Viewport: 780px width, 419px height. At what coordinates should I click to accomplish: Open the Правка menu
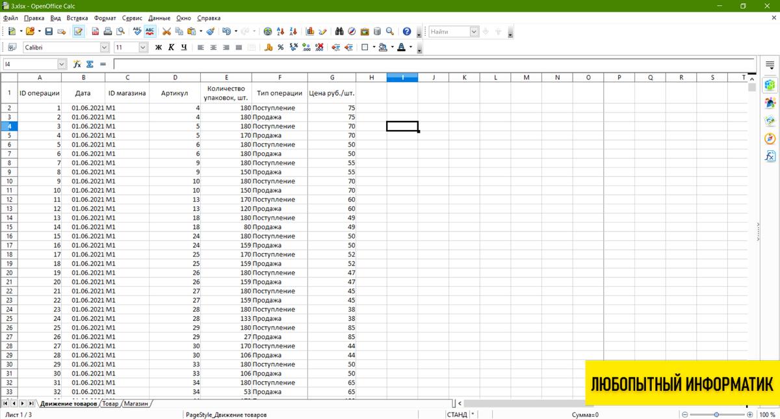point(33,18)
